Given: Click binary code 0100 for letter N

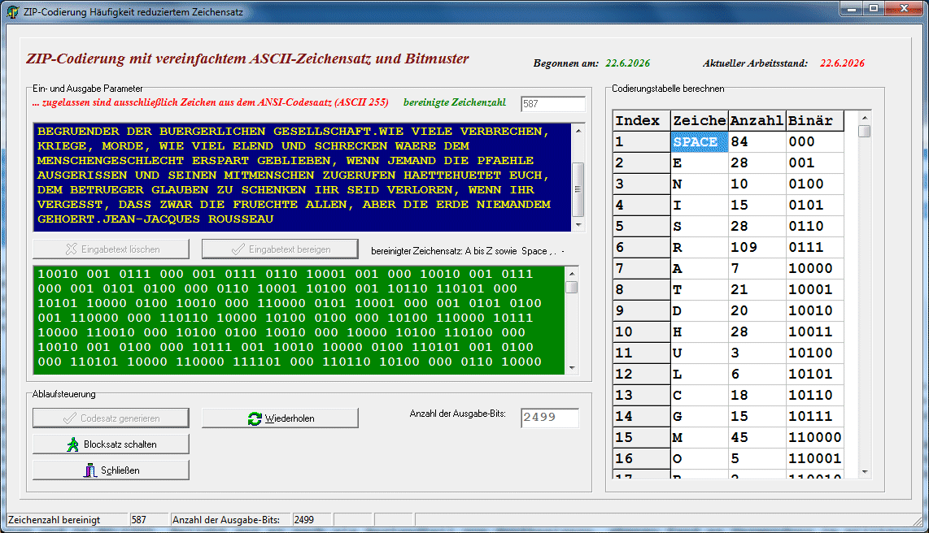Looking at the screenshot, I should 814,184.
